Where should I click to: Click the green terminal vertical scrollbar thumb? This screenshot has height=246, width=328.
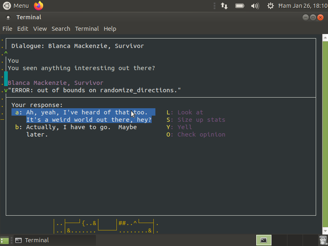tap(325, 134)
